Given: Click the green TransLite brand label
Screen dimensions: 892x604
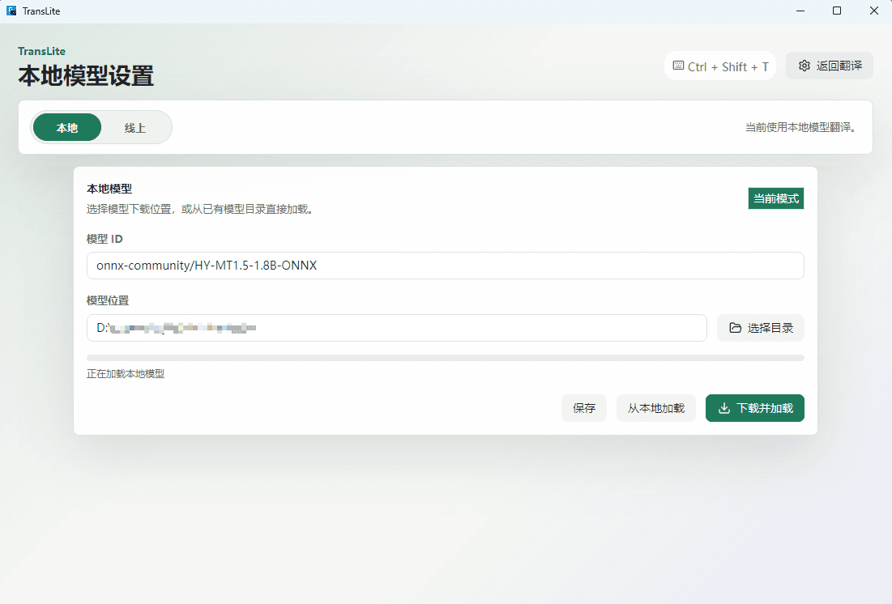Looking at the screenshot, I should click(41, 51).
